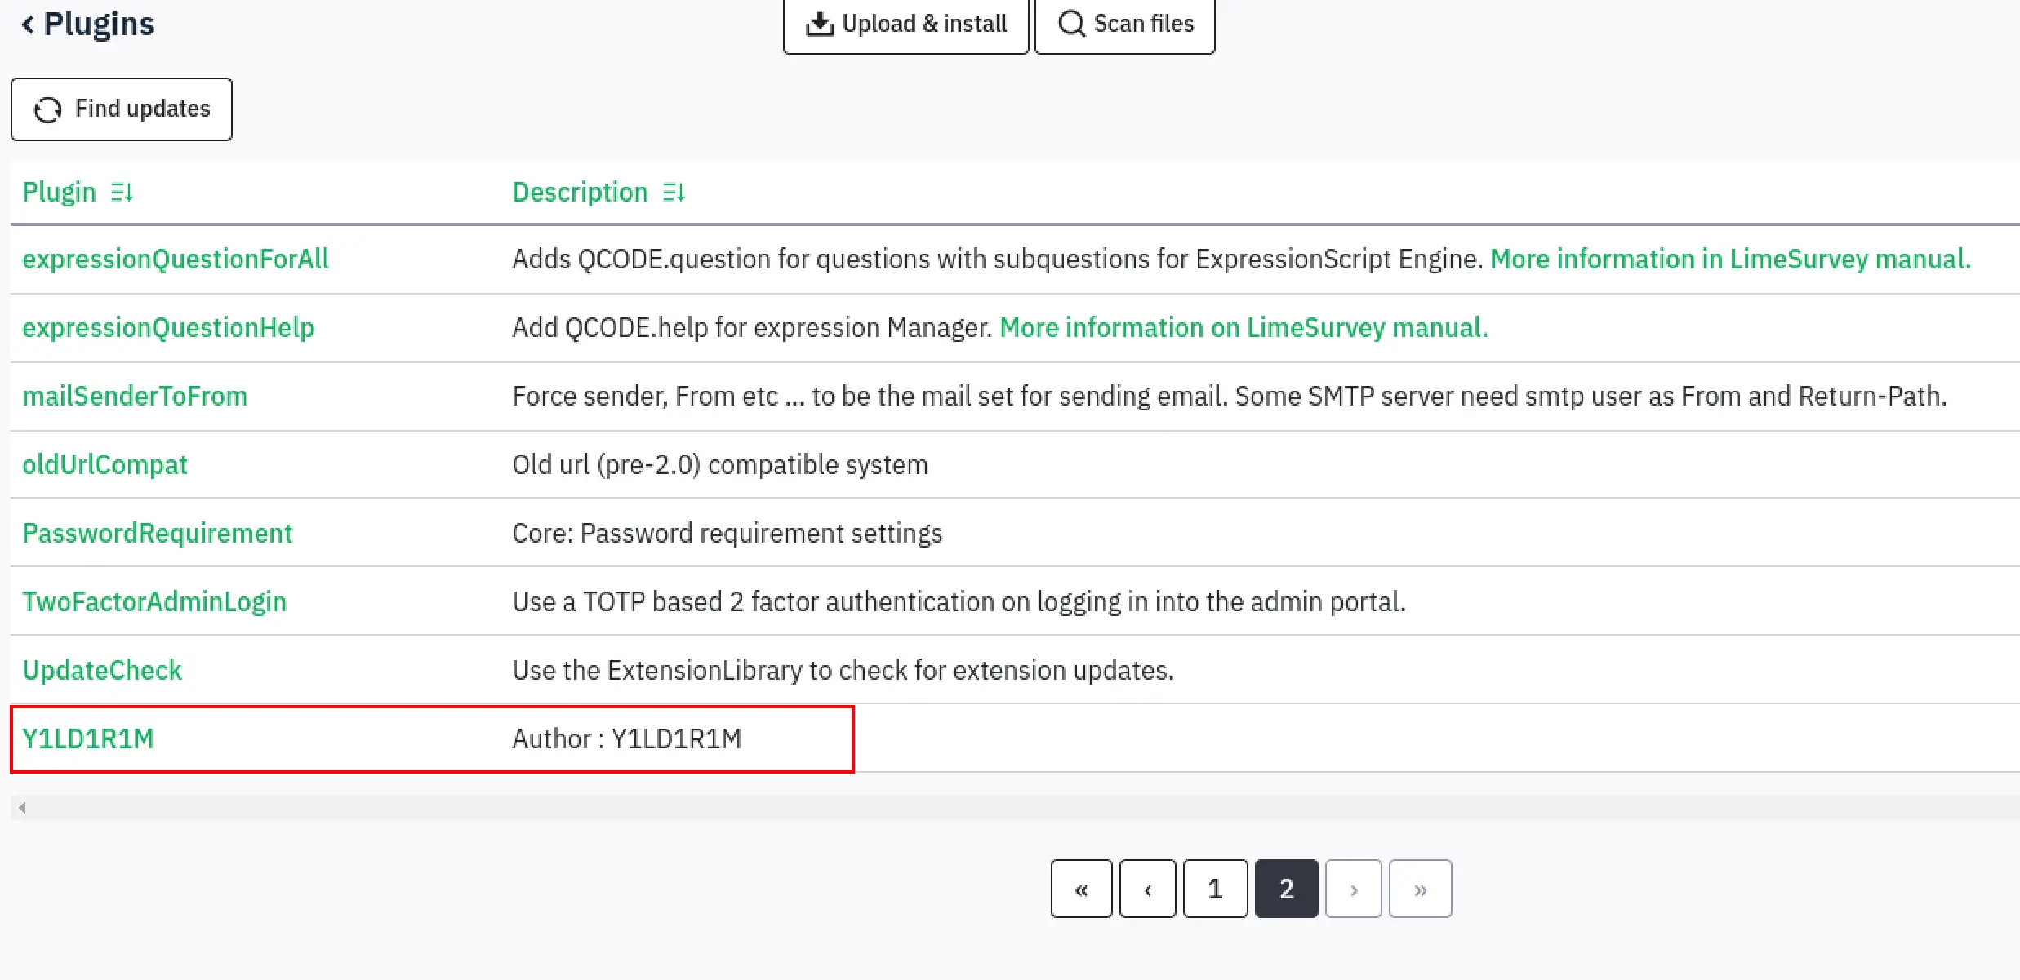Click the next page arrow

pos(1354,889)
